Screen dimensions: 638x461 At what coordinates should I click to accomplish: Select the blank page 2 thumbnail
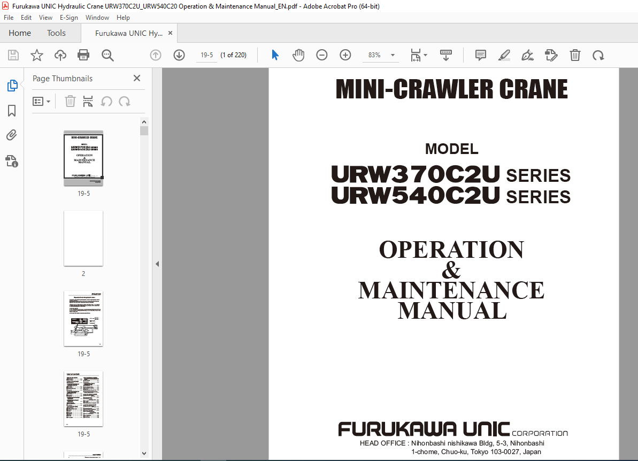[83, 239]
